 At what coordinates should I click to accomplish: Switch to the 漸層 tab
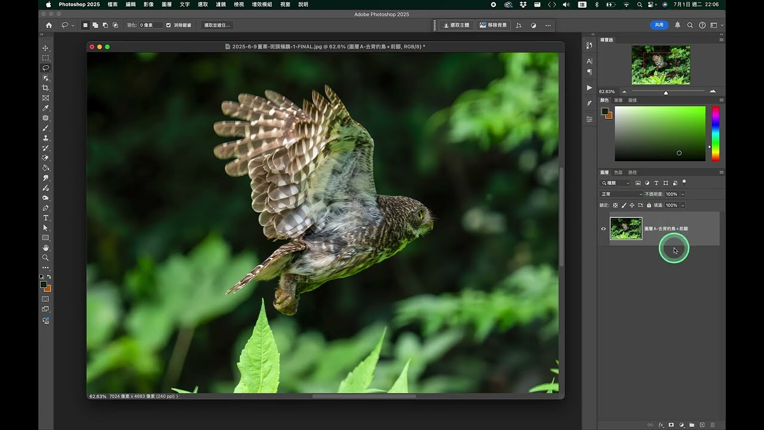pos(618,100)
